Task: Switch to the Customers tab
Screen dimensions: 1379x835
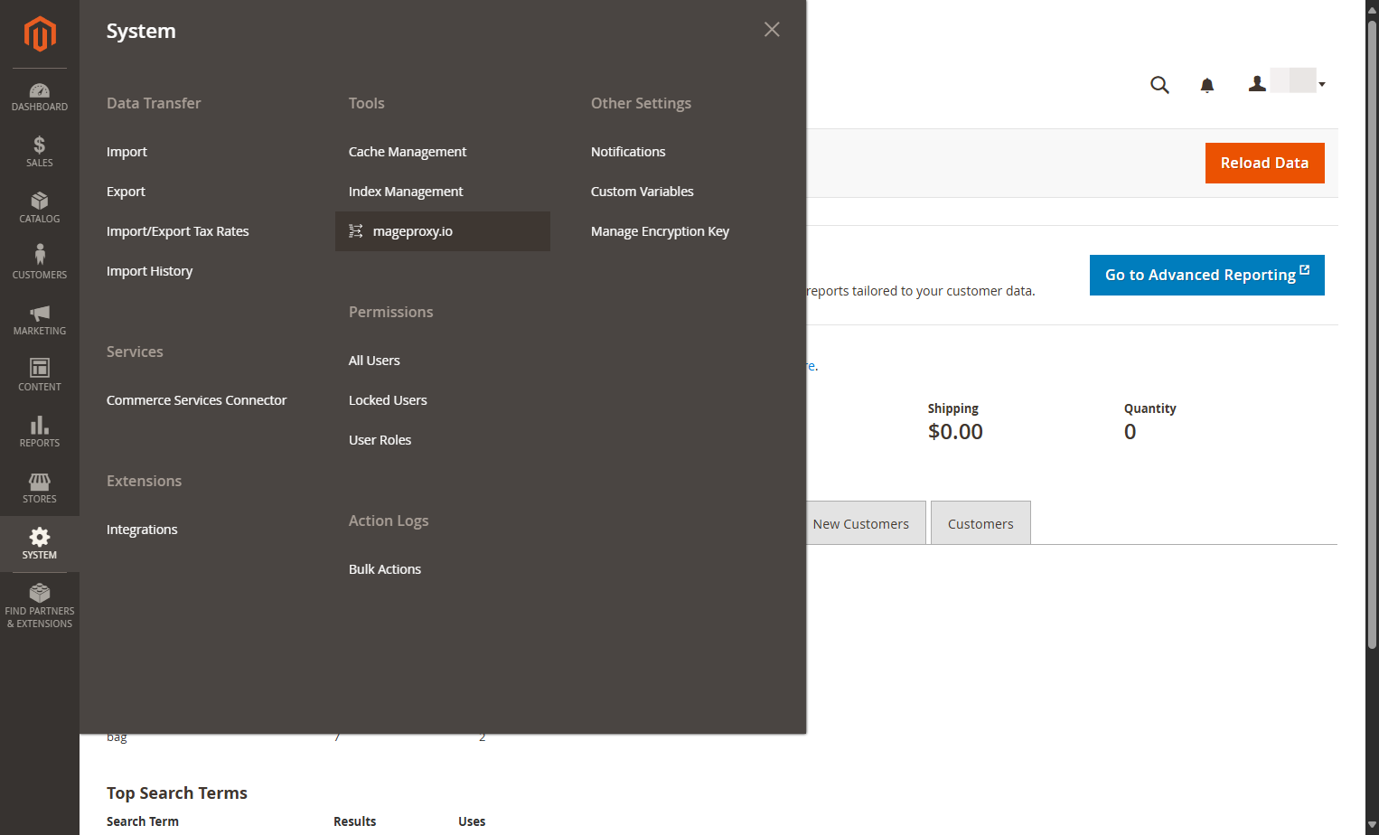Action: (x=980, y=523)
